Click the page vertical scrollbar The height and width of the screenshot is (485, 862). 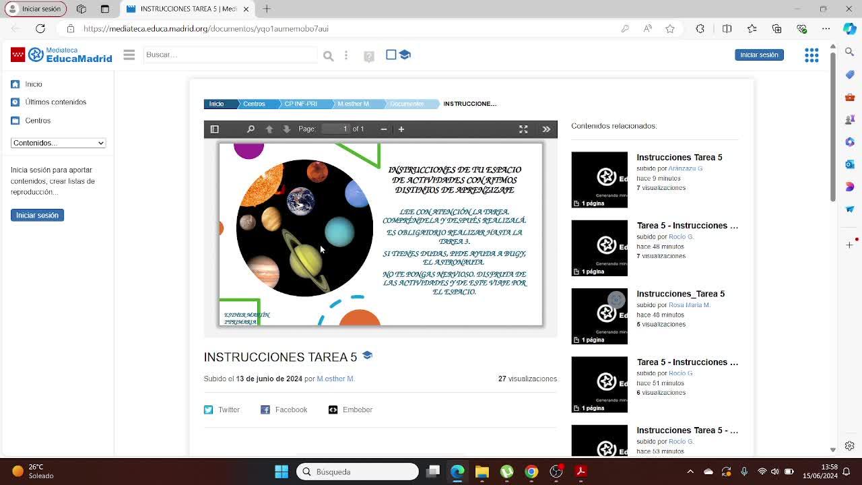coord(833,128)
